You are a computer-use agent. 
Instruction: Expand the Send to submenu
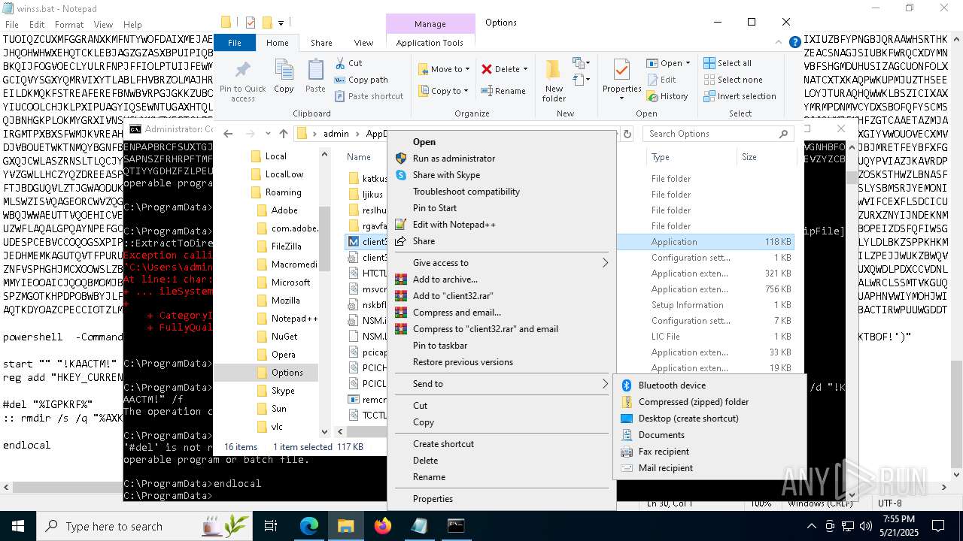click(x=502, y=384)
